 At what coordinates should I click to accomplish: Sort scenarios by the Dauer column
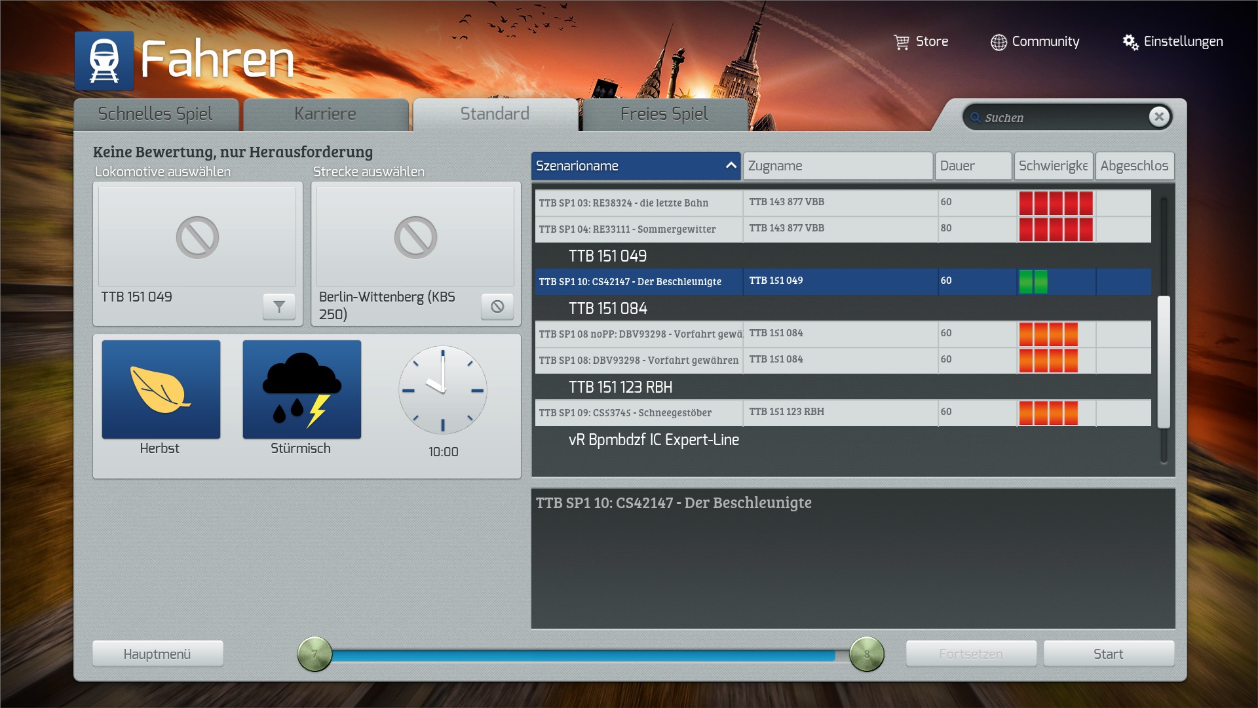(973, 166)
